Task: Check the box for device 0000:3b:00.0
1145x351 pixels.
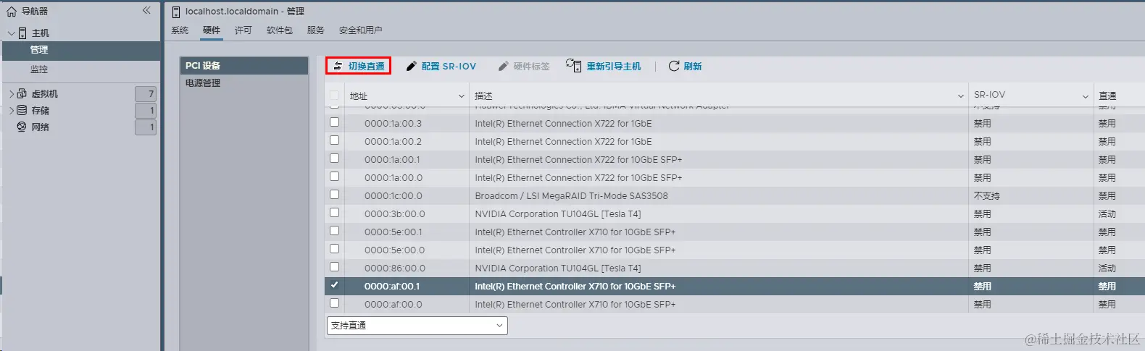Action: click(x=334, y=213)
